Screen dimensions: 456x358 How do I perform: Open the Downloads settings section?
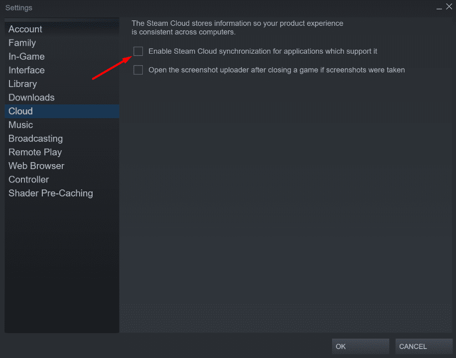[x=31, y=97]
